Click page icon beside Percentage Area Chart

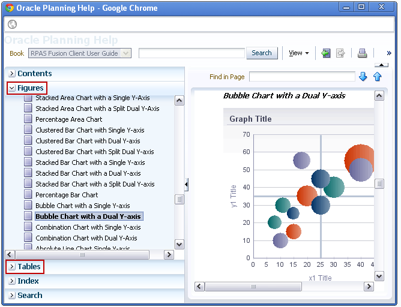click(28, 119)
